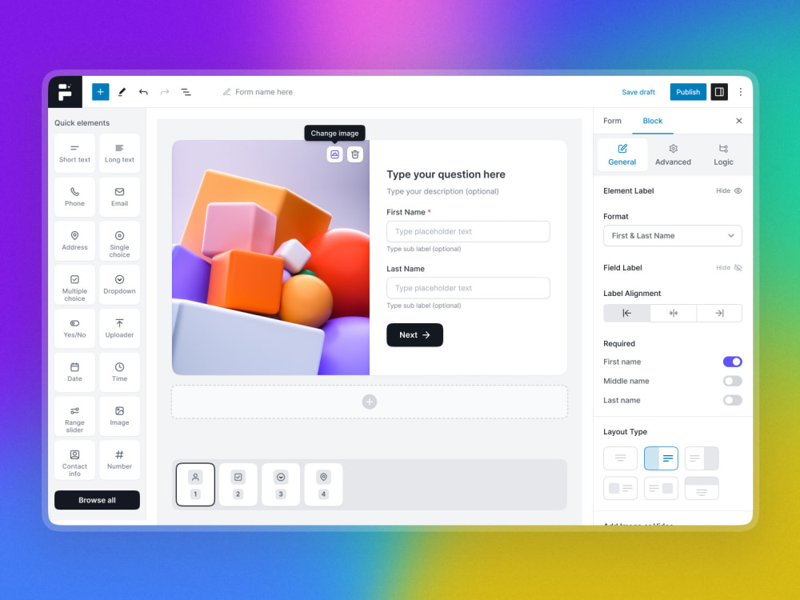Align label to the center
Screen dimensions: 800x600
coord(674,314)
